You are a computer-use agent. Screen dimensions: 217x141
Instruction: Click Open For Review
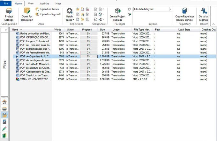click(48, 9)
